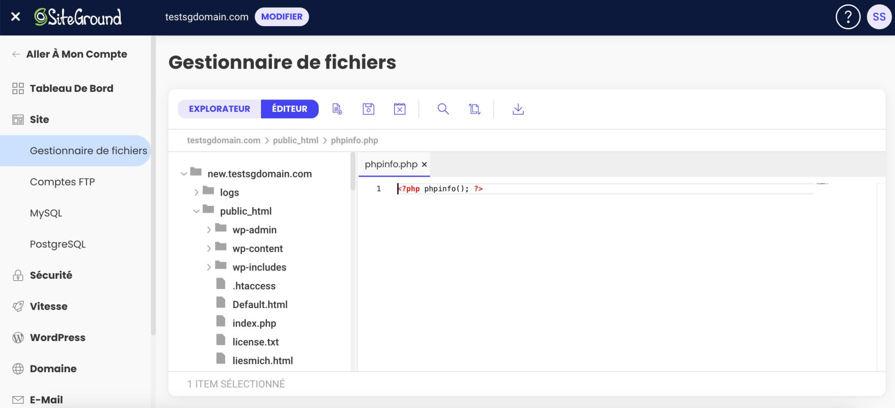Collapse the public_html folder chevron
The width and height of the screenshot is (895, 408).
[196, 211]
